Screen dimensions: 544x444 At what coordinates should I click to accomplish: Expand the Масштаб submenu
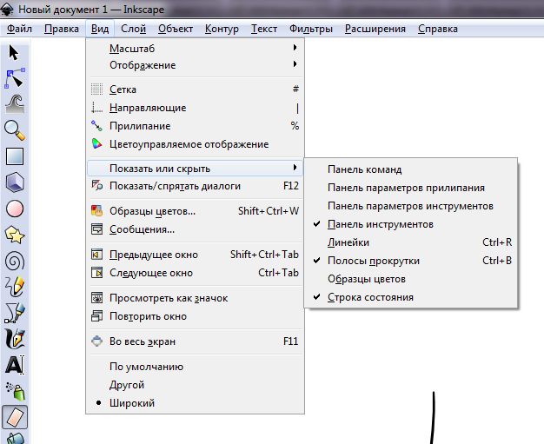[x=195, y=49]
